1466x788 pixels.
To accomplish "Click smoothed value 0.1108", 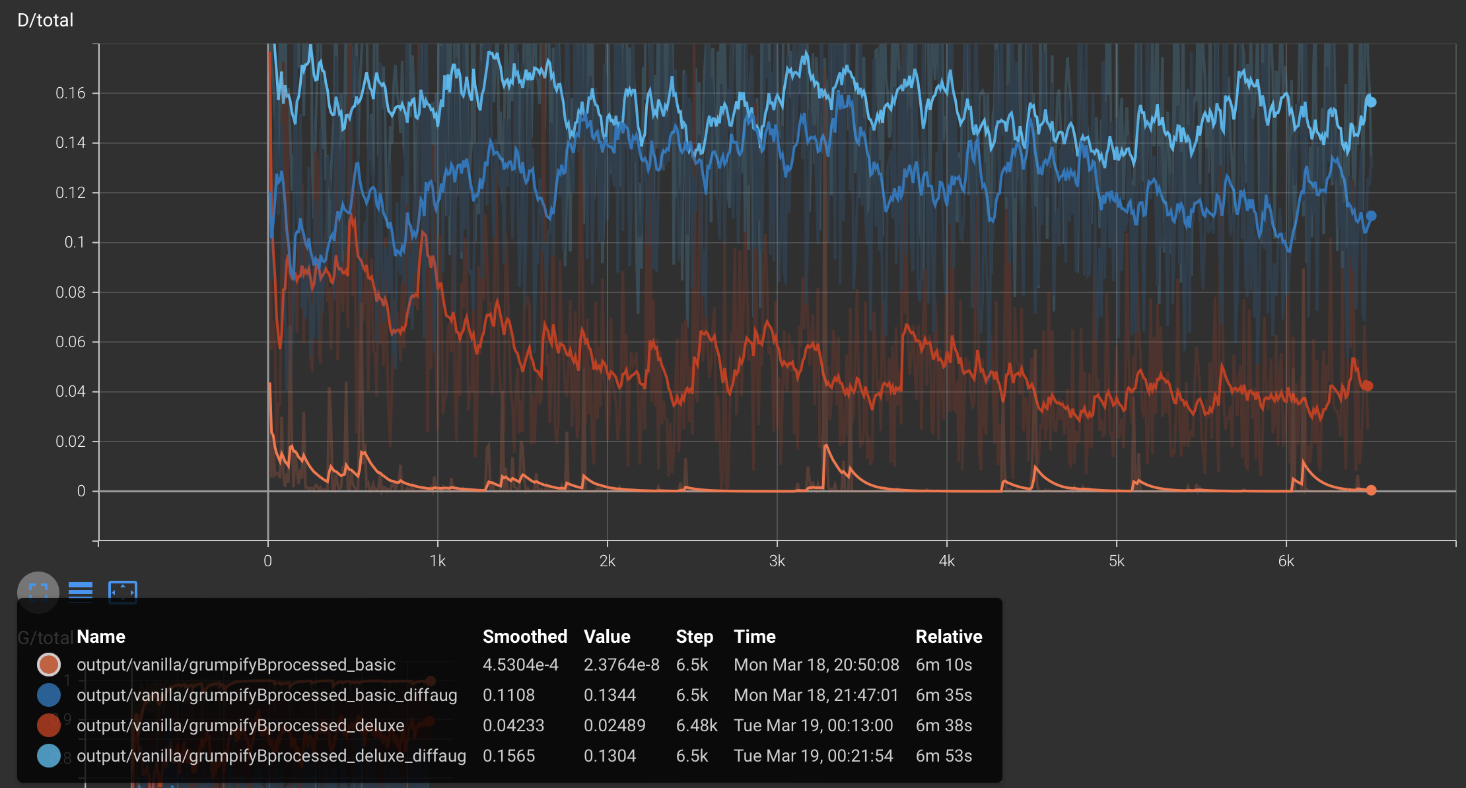I will (x=508, y=695).
